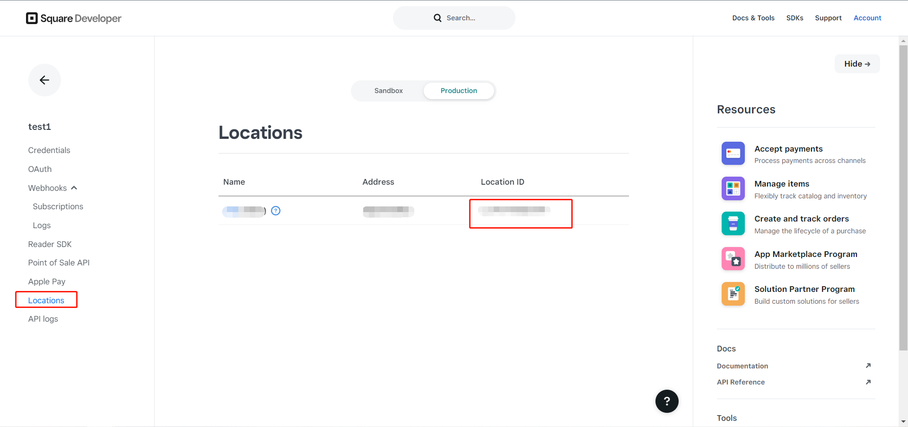Switch to the Production environment
The width and height of the screenshot is (908, 427).
(459, 91)
